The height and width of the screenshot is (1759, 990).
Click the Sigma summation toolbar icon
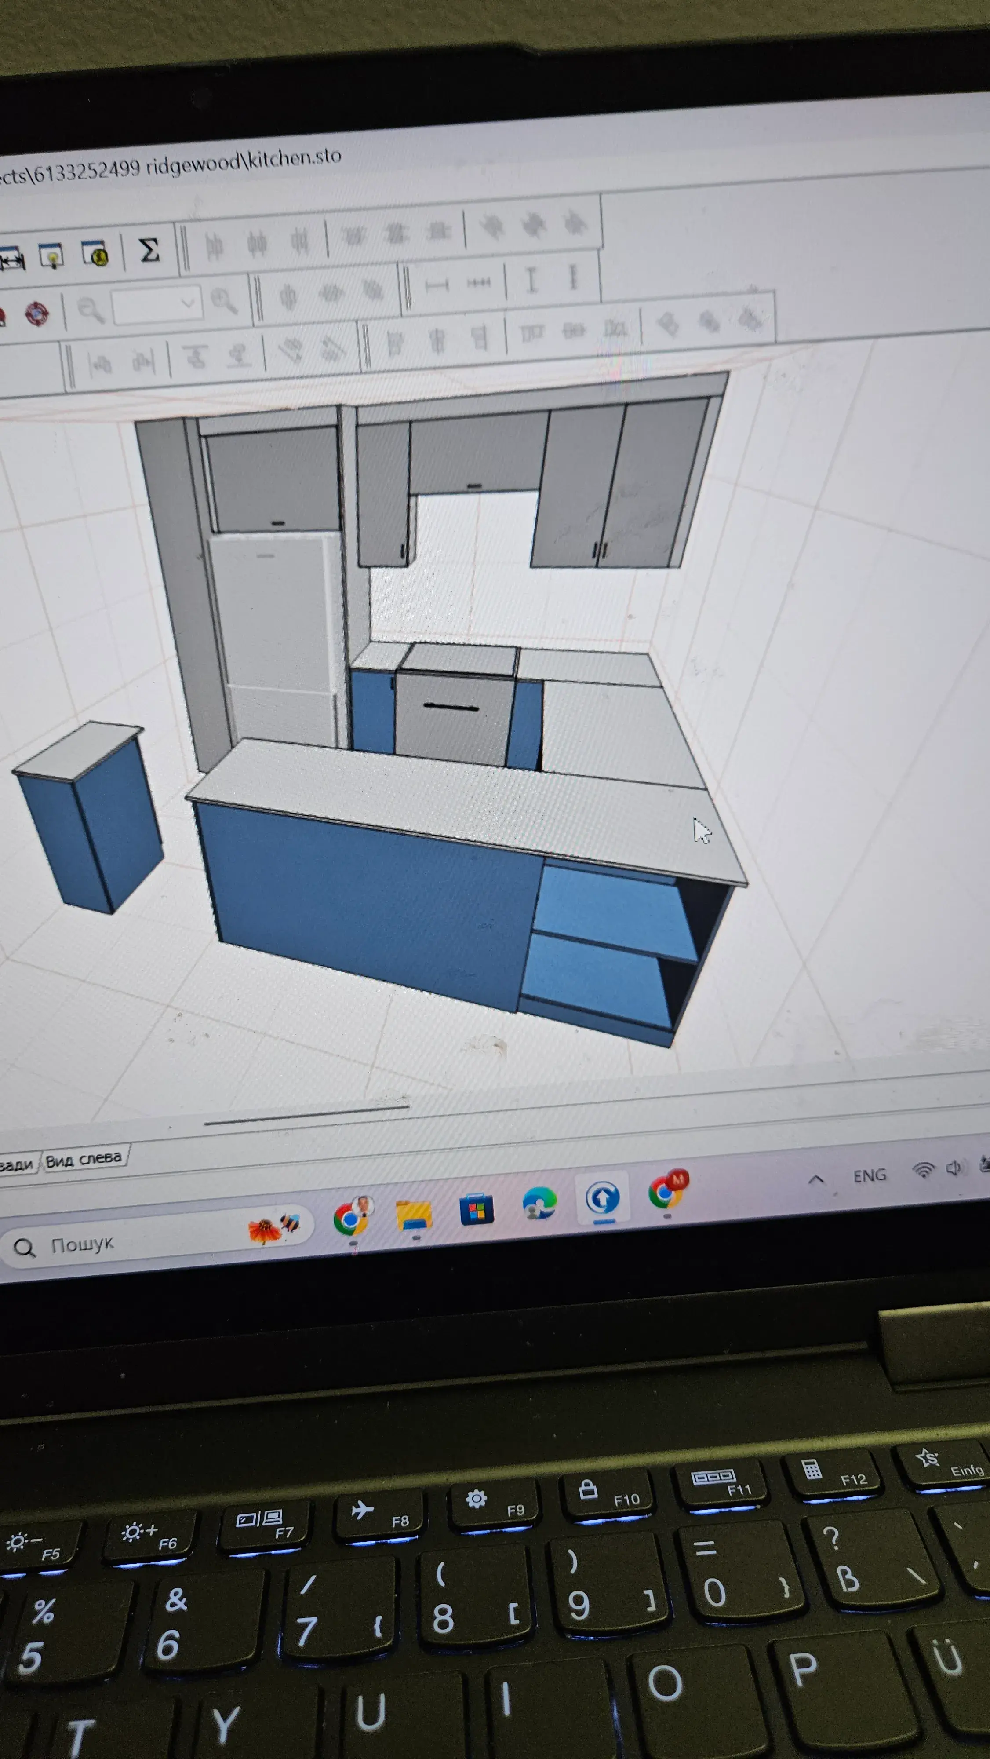point(149,250)
